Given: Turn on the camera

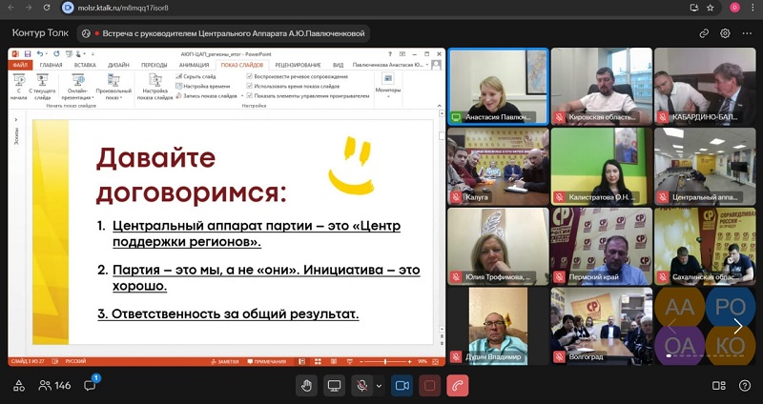Looking at the screenshot, I should (x=402, y=386).
